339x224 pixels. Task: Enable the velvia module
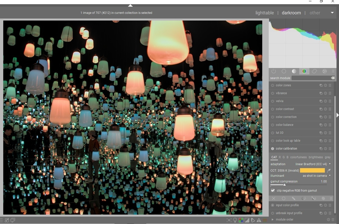point(273,101)
